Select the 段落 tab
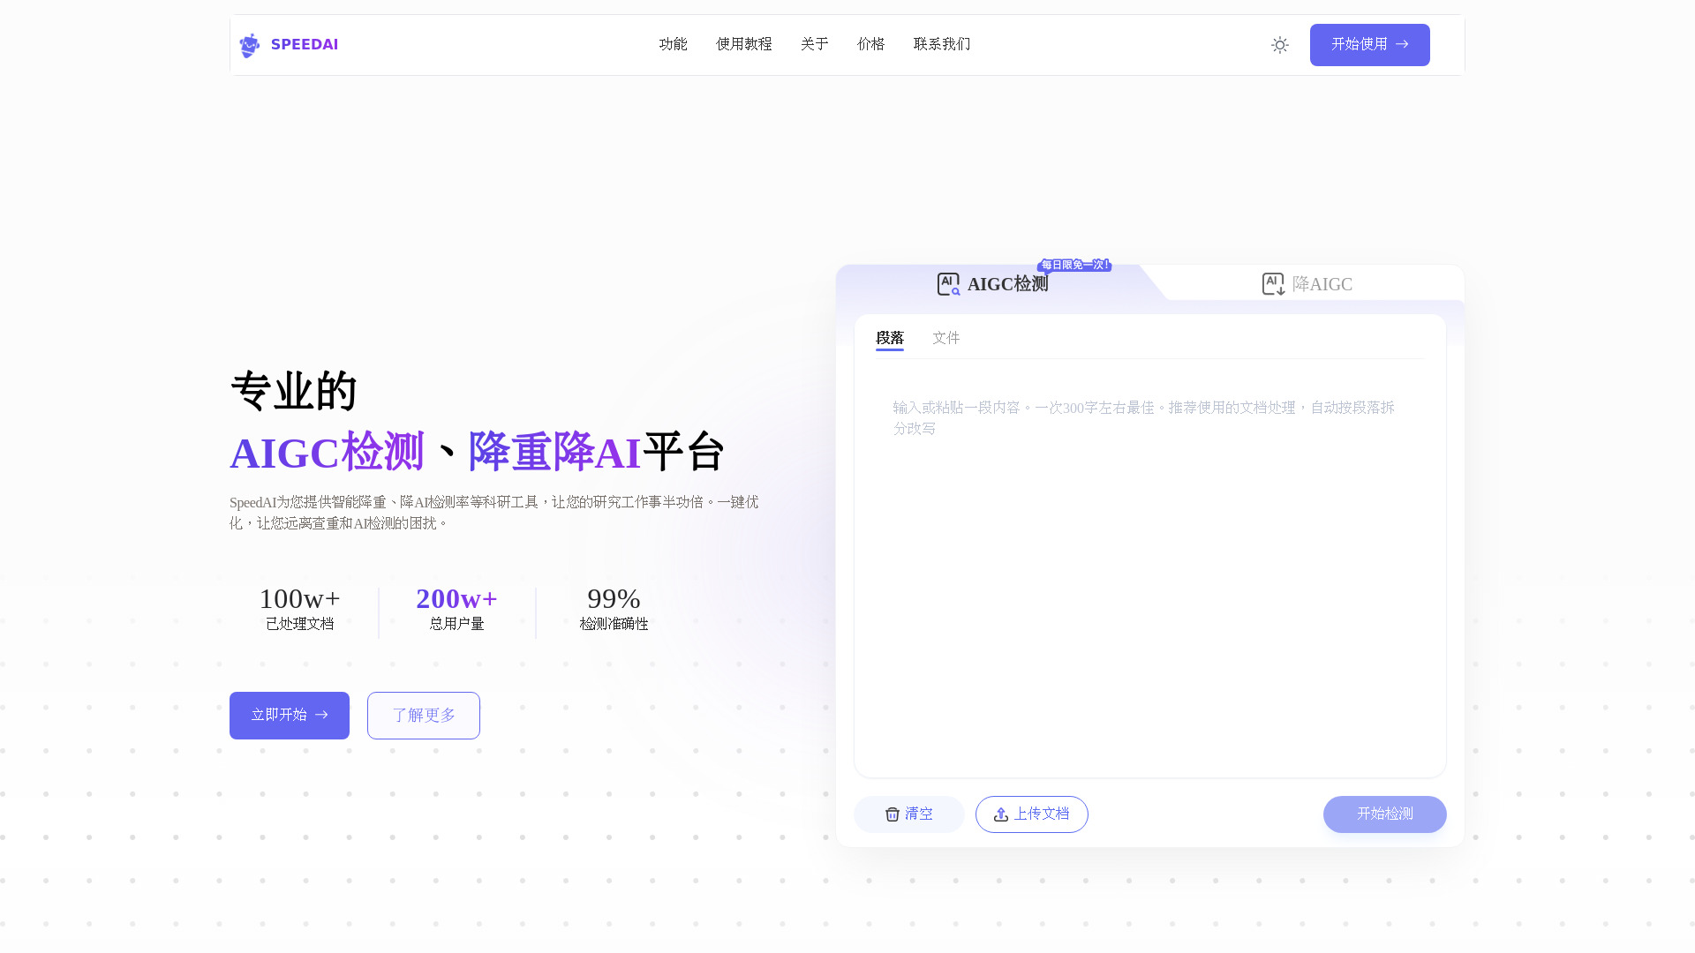The width and height of the screenshot is (1695, 953). 889,337
